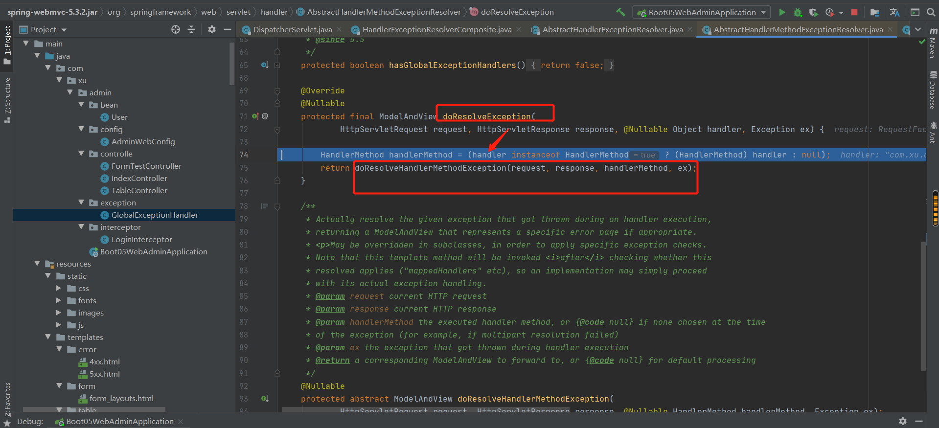Expand the fonts folder
Image resolution: width=939 pixels, height=428 pixels.
(x=59, y=300)
